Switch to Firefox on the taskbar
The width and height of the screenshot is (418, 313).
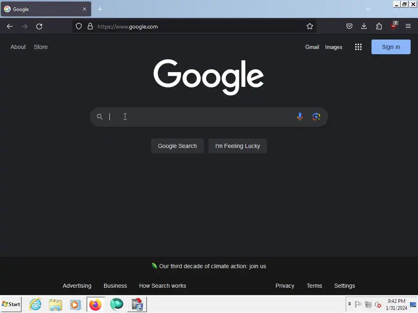(x=96, y=304)
